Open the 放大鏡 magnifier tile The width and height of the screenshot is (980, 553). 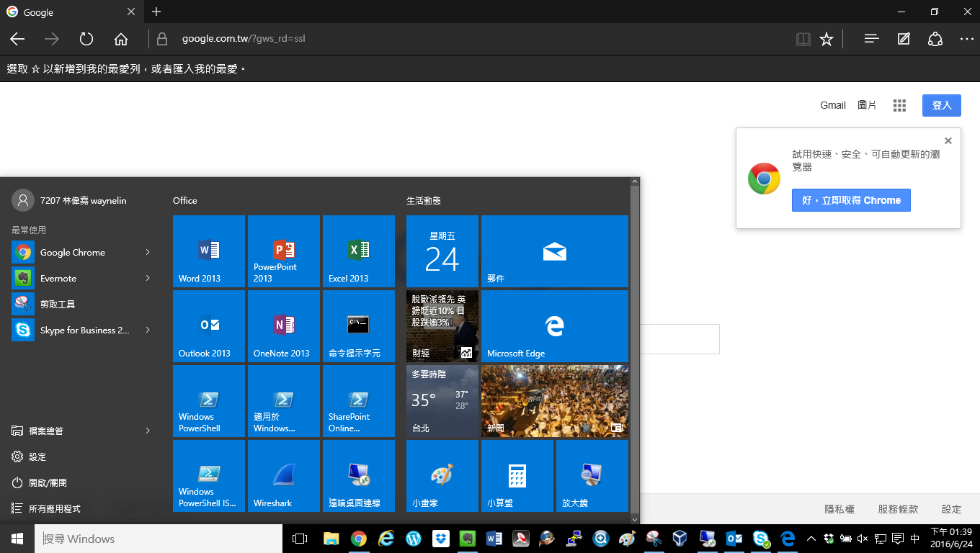tap(592, 476)
